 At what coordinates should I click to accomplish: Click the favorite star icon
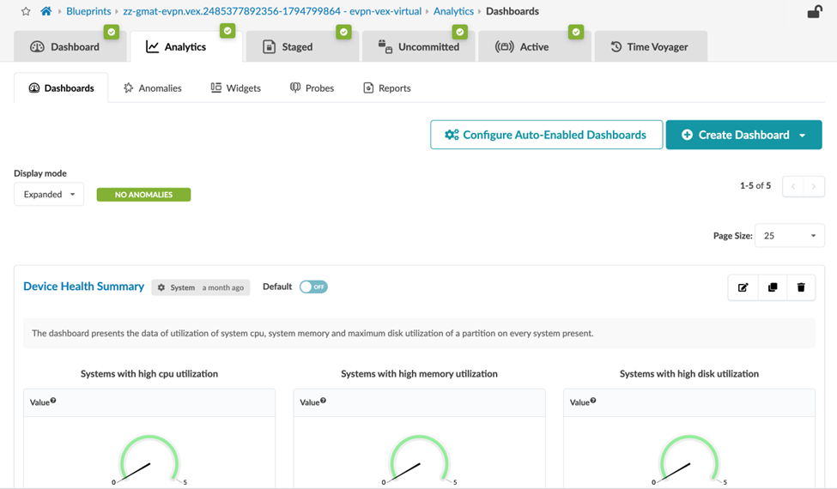pos(26,11)
